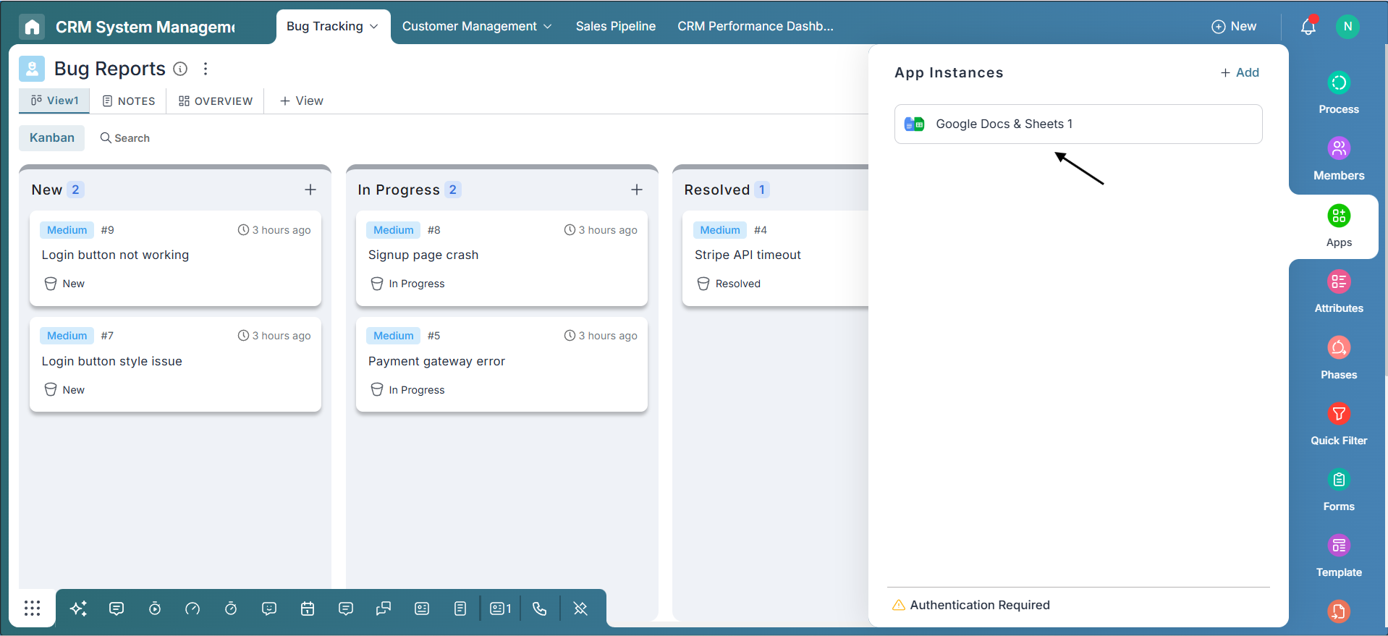Image resolution: width=1388 pixels, height=636 pixels.
Task: Click the smiley chat bubble icon
Action: click(x=269, y=609)
